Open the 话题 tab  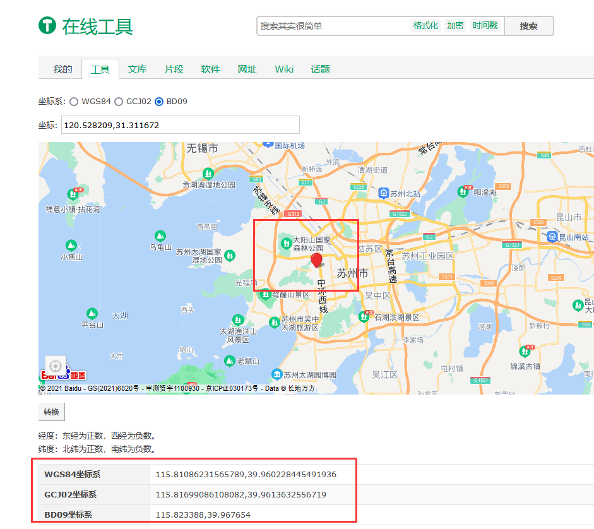coord(320,69)
